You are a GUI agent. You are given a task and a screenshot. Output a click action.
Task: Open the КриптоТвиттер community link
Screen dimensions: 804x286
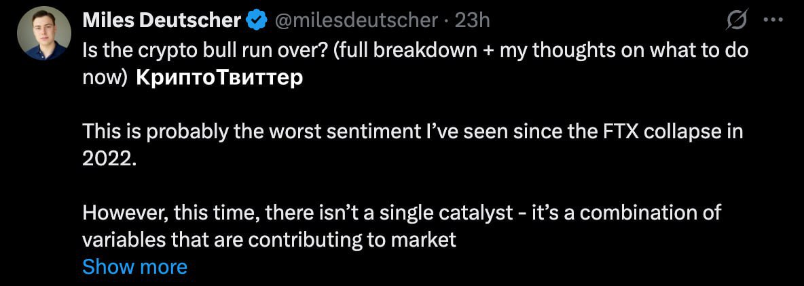point(219,77)
